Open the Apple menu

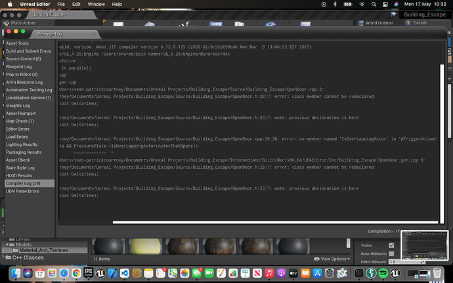pyautogui.click(x=10, y=5)
